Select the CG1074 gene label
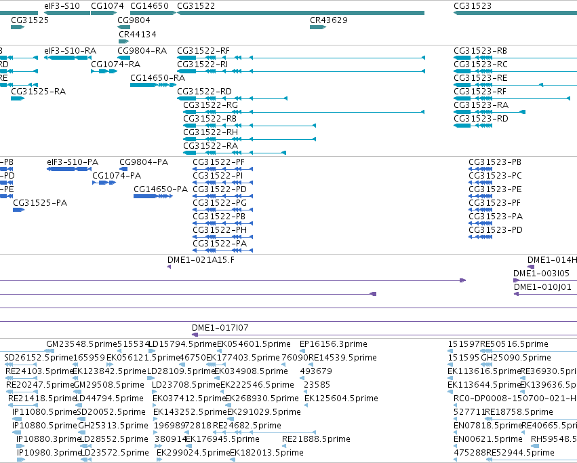The height and width of the screenshot is (463, 577). [107, 6]
